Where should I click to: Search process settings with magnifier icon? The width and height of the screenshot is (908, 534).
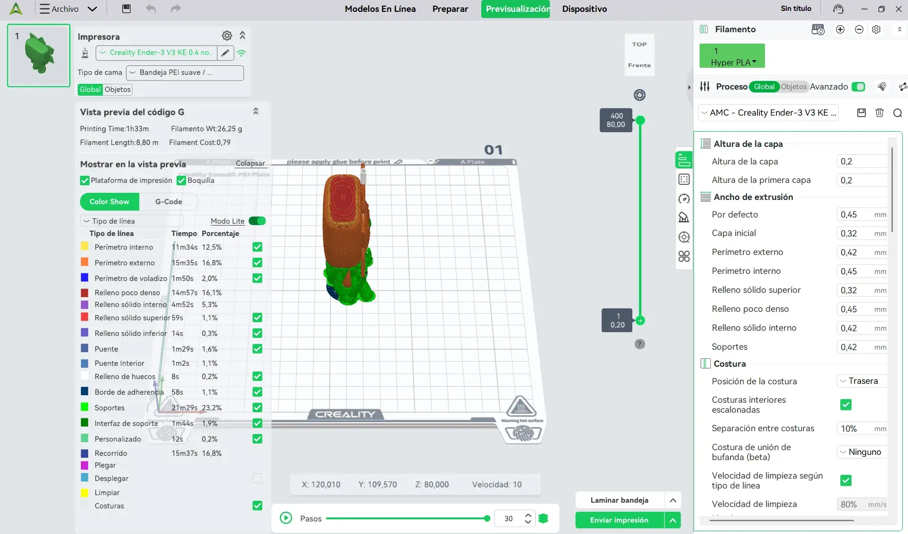pyautogui.click(x=898, y=113)
